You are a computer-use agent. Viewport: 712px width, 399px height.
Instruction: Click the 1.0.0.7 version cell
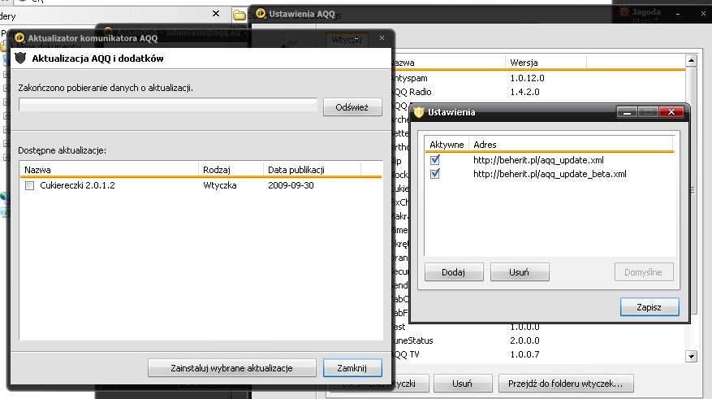click(524, 354)
